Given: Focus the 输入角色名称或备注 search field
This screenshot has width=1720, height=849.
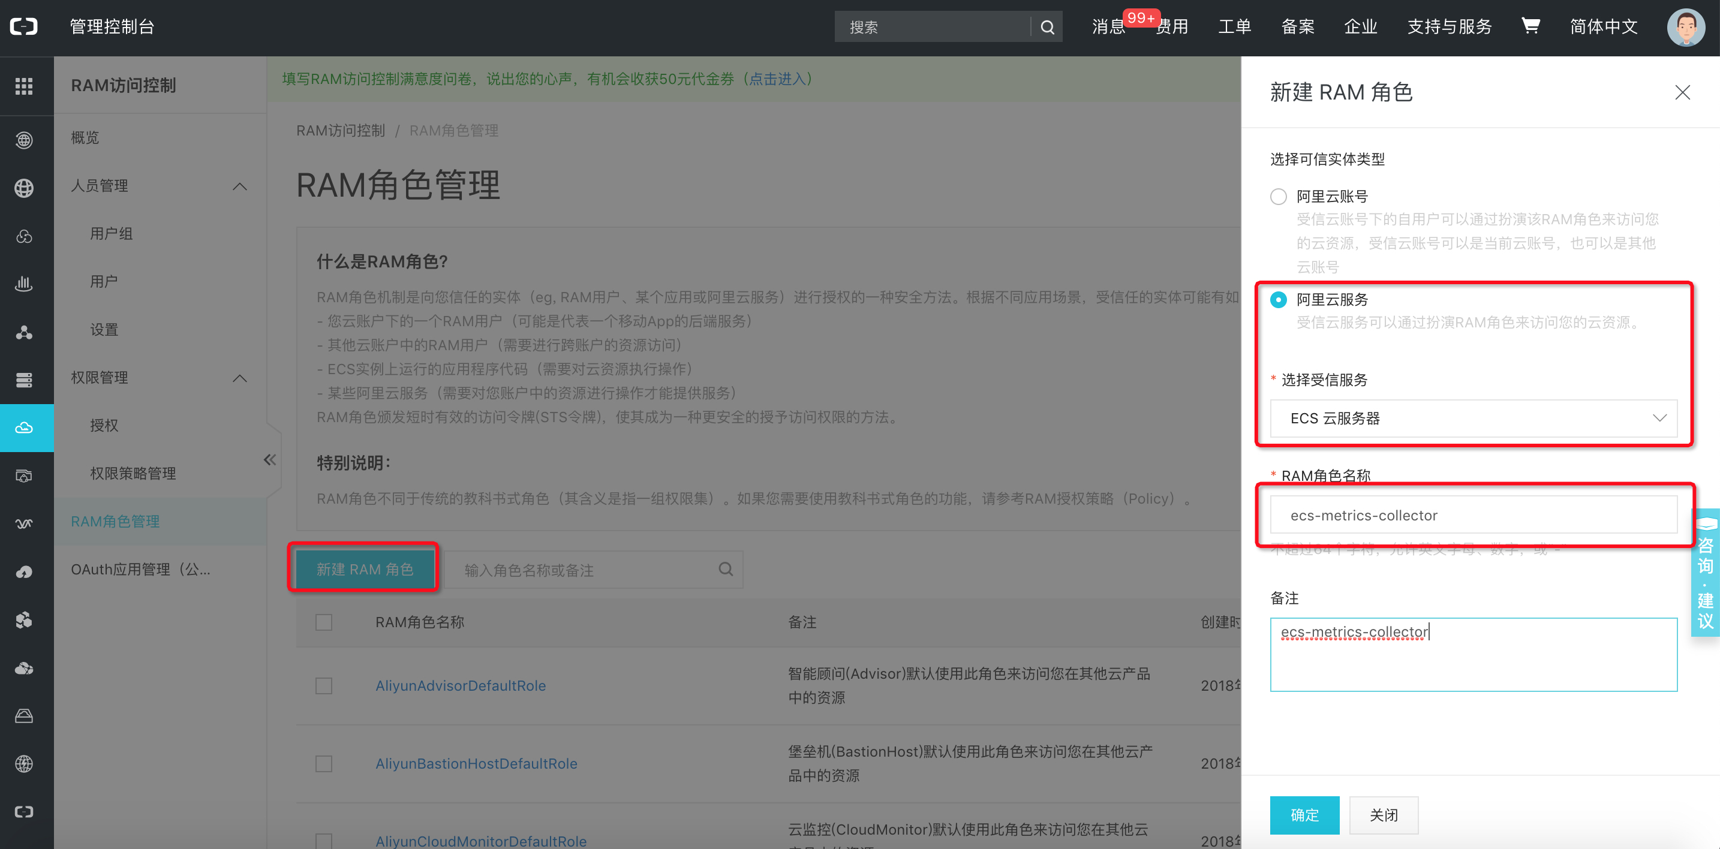Looking at the screenshot, I should [x=593, y=570].
